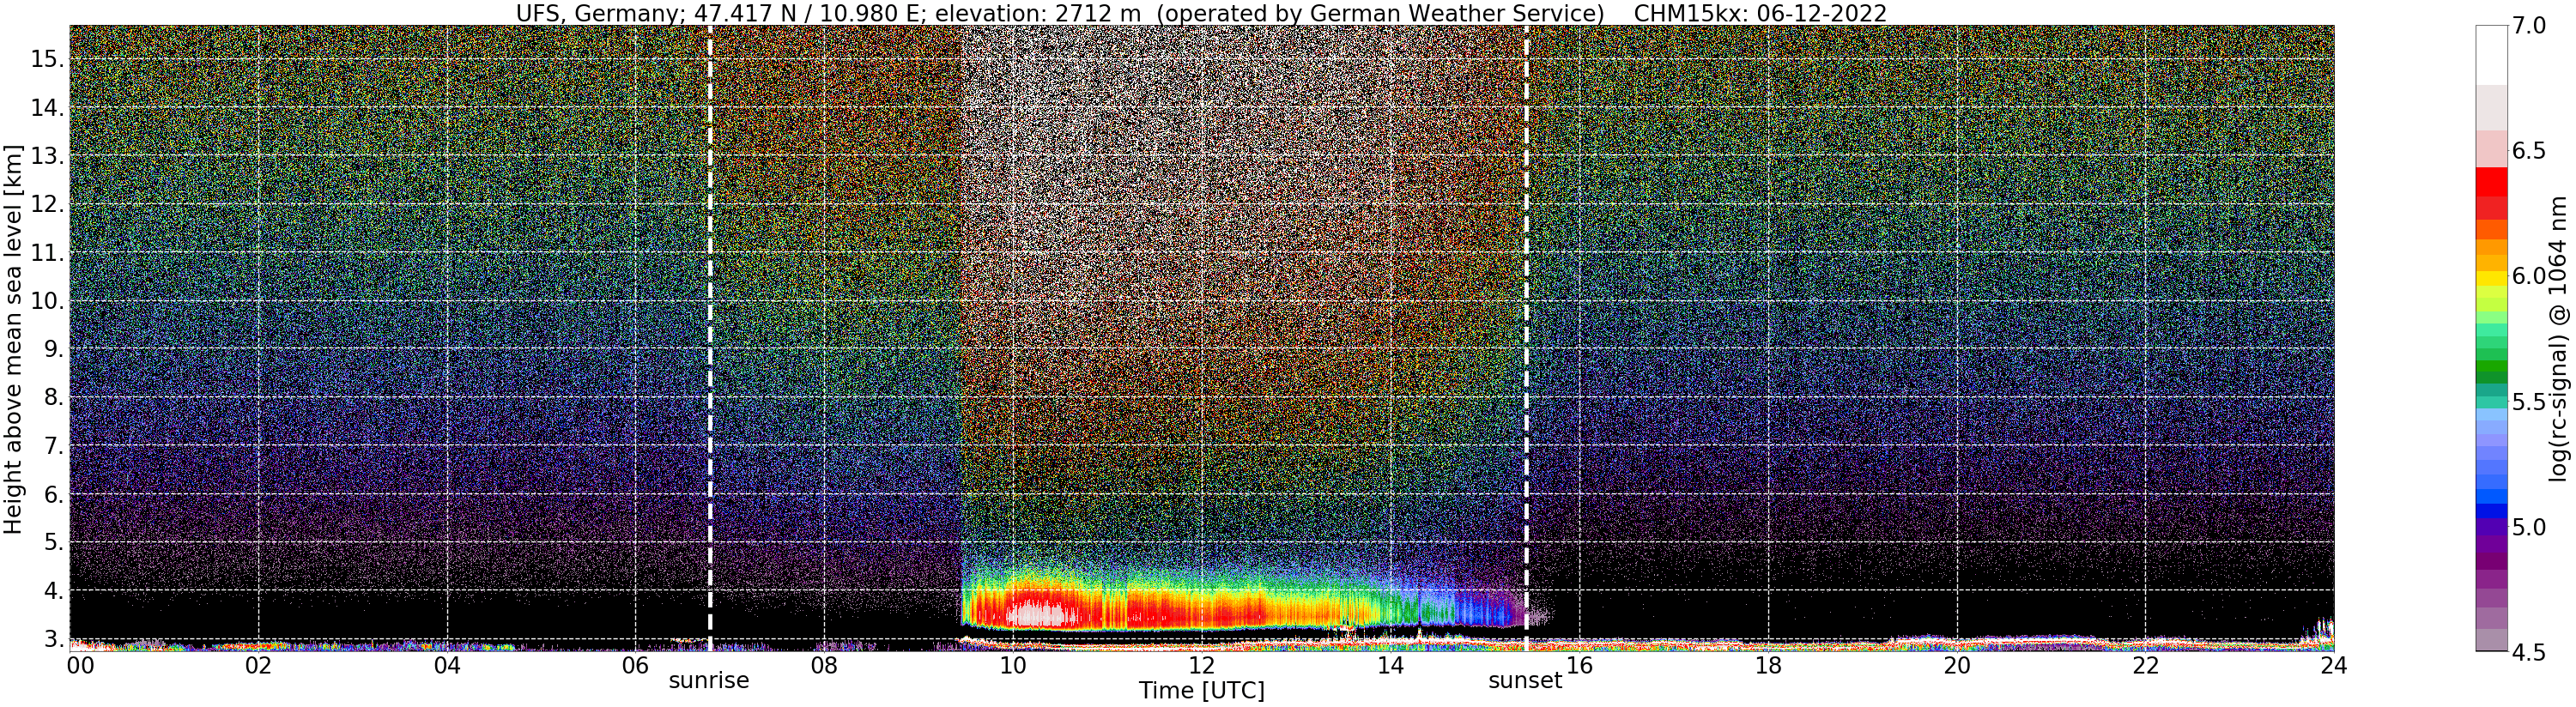
Task: Click the '10' time axis tick label
Action: [x=1013, y=665]
